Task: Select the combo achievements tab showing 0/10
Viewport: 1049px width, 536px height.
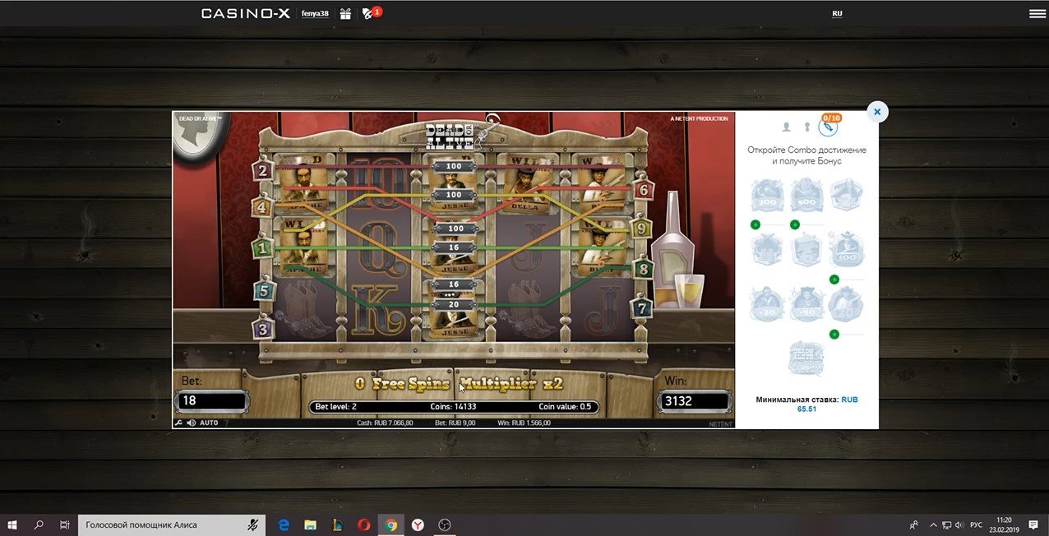Action: point(829,127)
